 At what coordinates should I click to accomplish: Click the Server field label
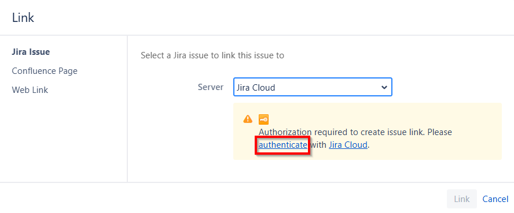(211, 87)
